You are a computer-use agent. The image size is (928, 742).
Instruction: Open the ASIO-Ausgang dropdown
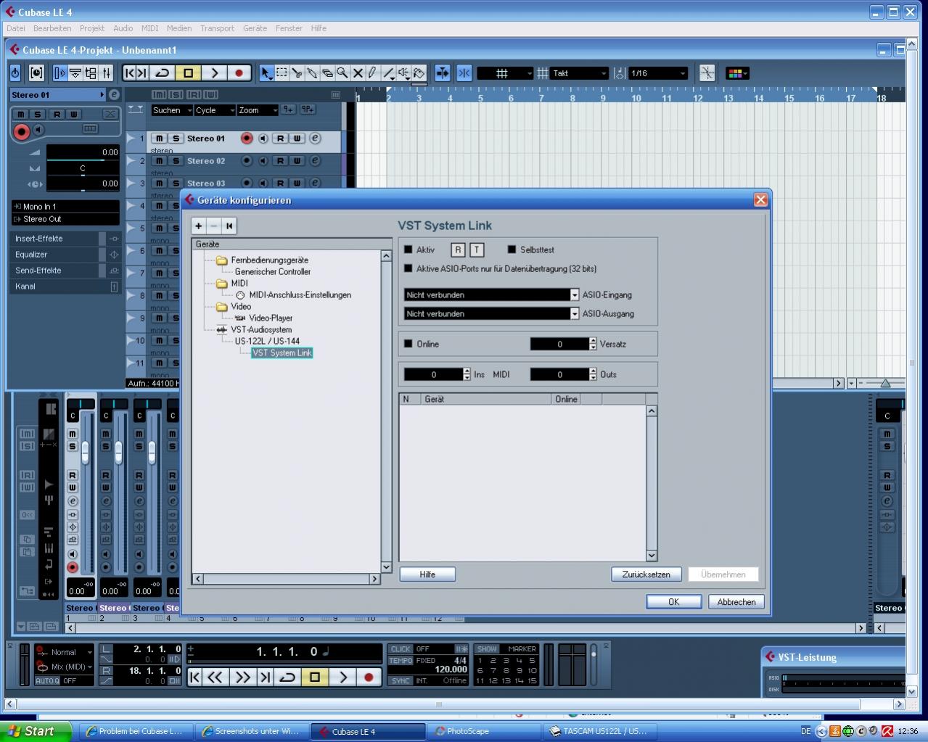point(574,314)
